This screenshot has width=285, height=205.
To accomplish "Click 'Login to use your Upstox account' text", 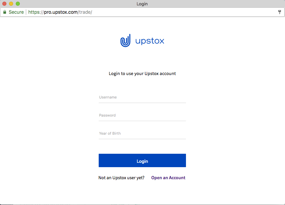I will (x=142, y=74).
